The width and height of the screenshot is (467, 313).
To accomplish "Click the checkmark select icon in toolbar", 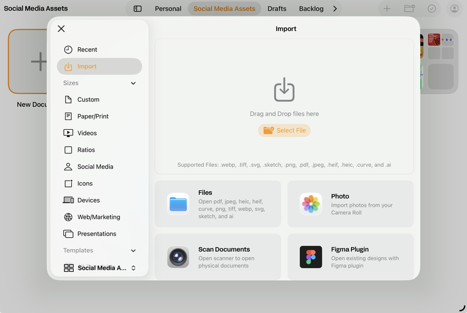I will tap(432, 8).
